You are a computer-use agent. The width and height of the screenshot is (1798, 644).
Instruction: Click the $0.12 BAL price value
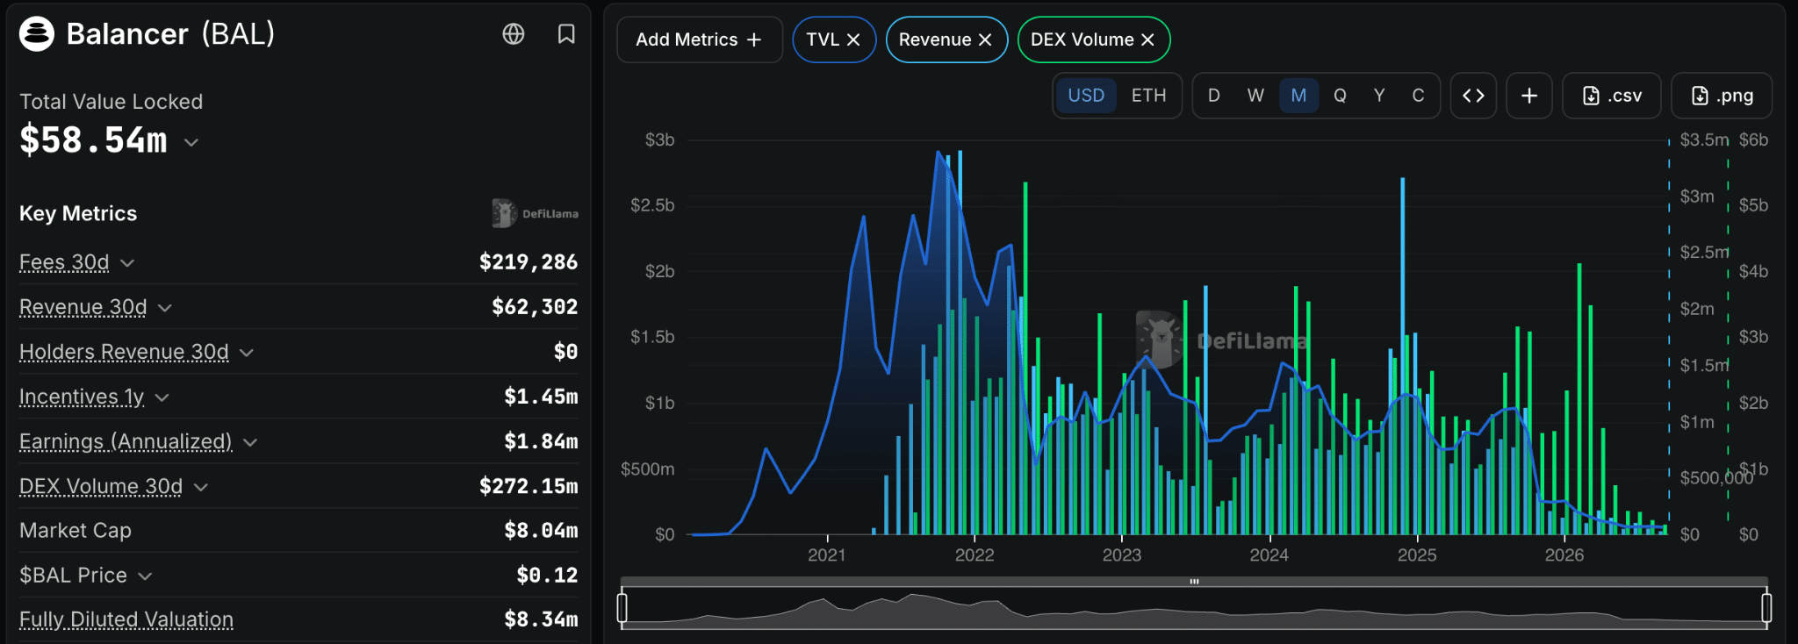tap(547, 576)
